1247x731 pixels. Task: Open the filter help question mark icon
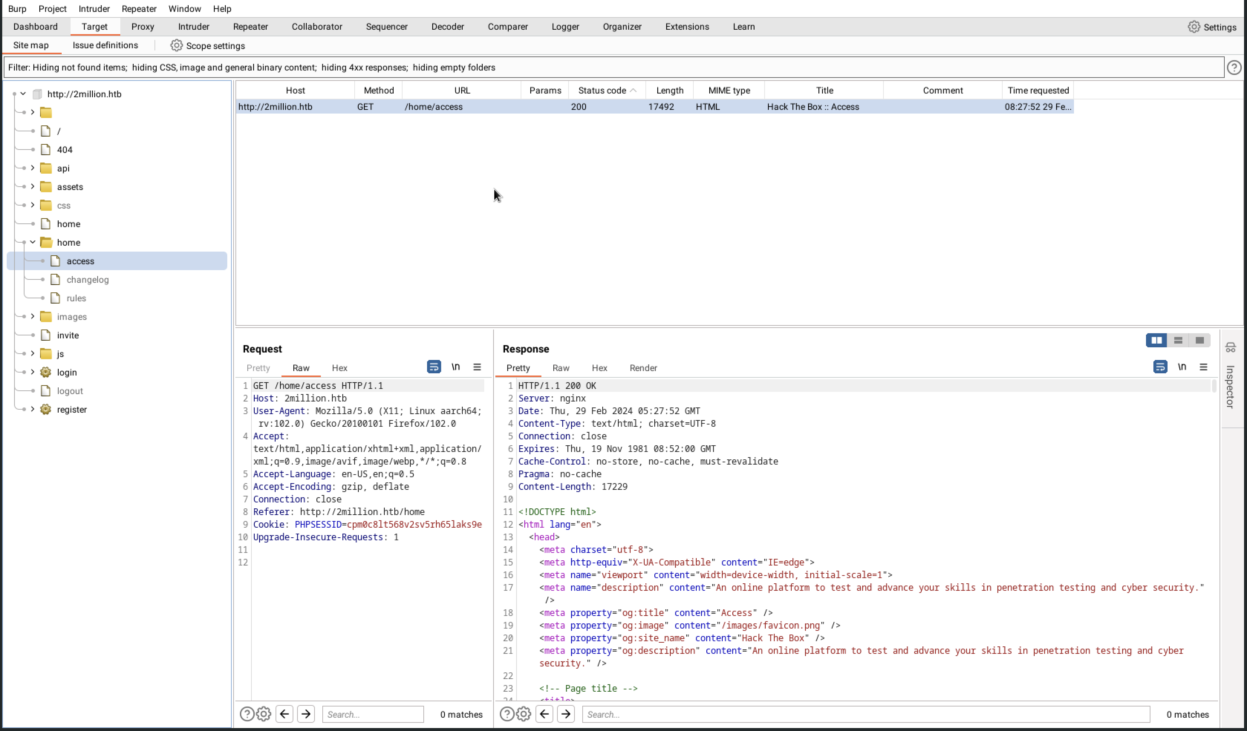click(x=1234, y=67)
